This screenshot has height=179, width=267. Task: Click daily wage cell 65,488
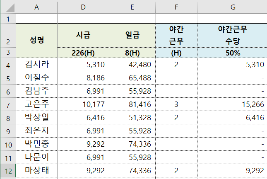point(132,78)
